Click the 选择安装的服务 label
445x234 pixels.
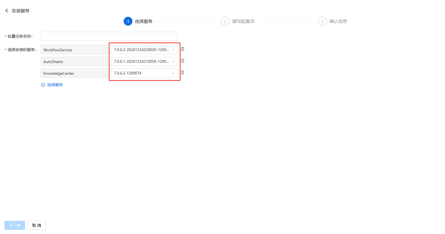(22, 50)
